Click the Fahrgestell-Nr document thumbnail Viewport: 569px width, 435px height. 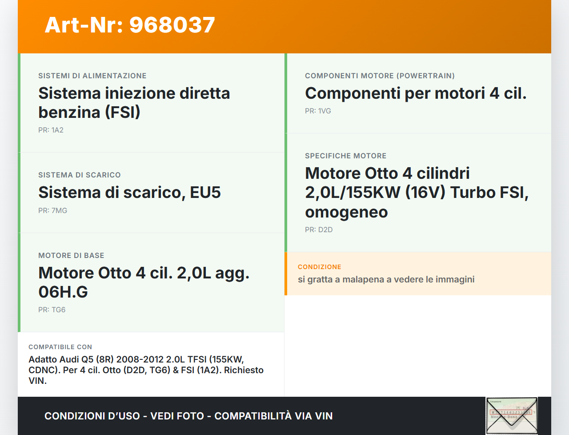[512, 415]
